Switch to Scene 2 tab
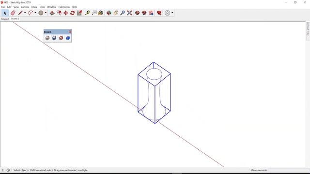This screenshot has height=174, width=310. tap(15, 19)
